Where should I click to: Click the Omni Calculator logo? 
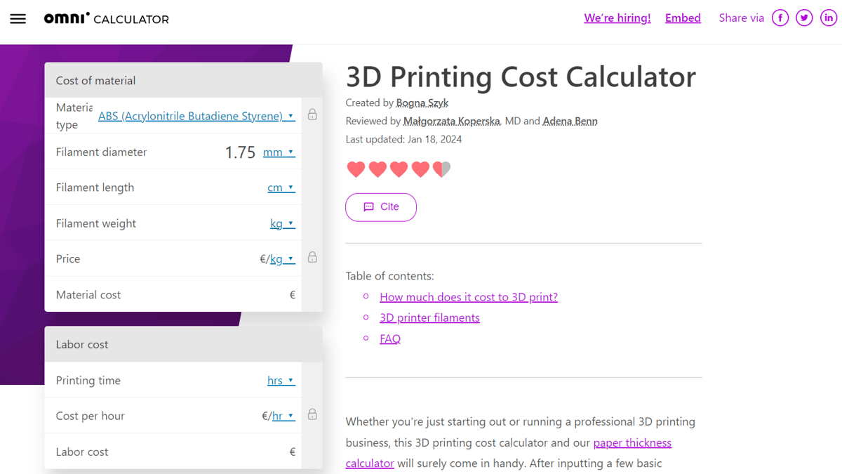[x=105, y=18]
